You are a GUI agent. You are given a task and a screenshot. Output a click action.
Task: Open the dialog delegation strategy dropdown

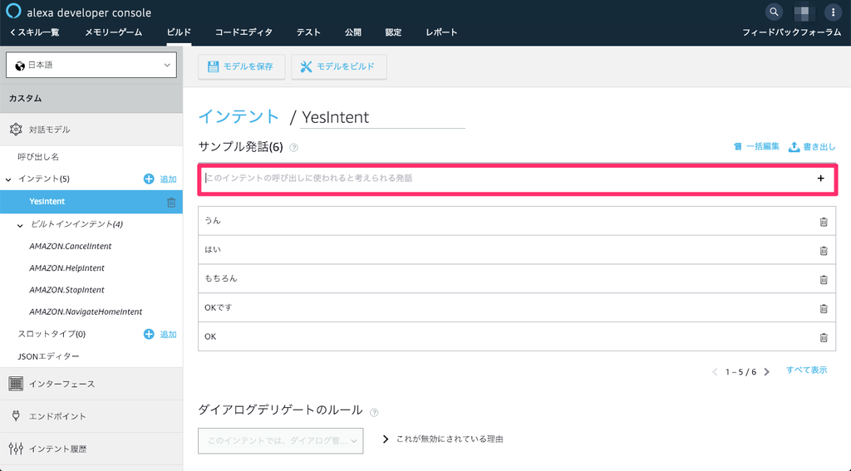tap(281, 440)
